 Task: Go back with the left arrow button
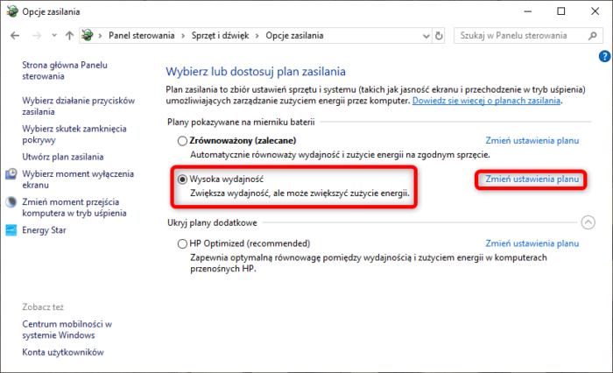(15, 36)
